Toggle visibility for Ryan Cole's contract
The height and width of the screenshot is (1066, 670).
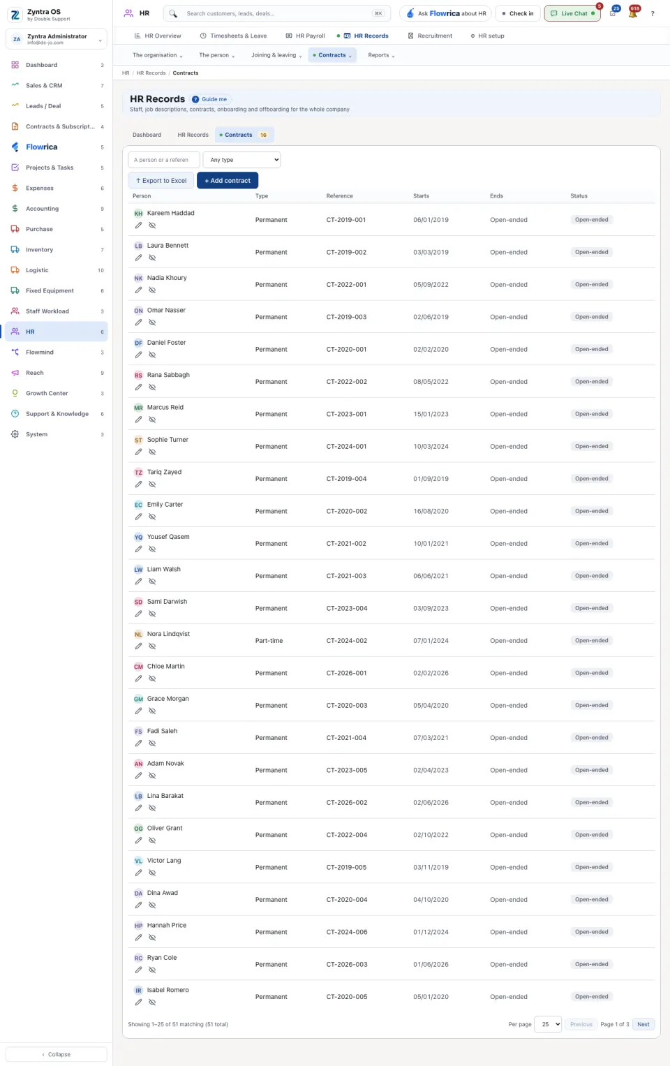[152, 970]
